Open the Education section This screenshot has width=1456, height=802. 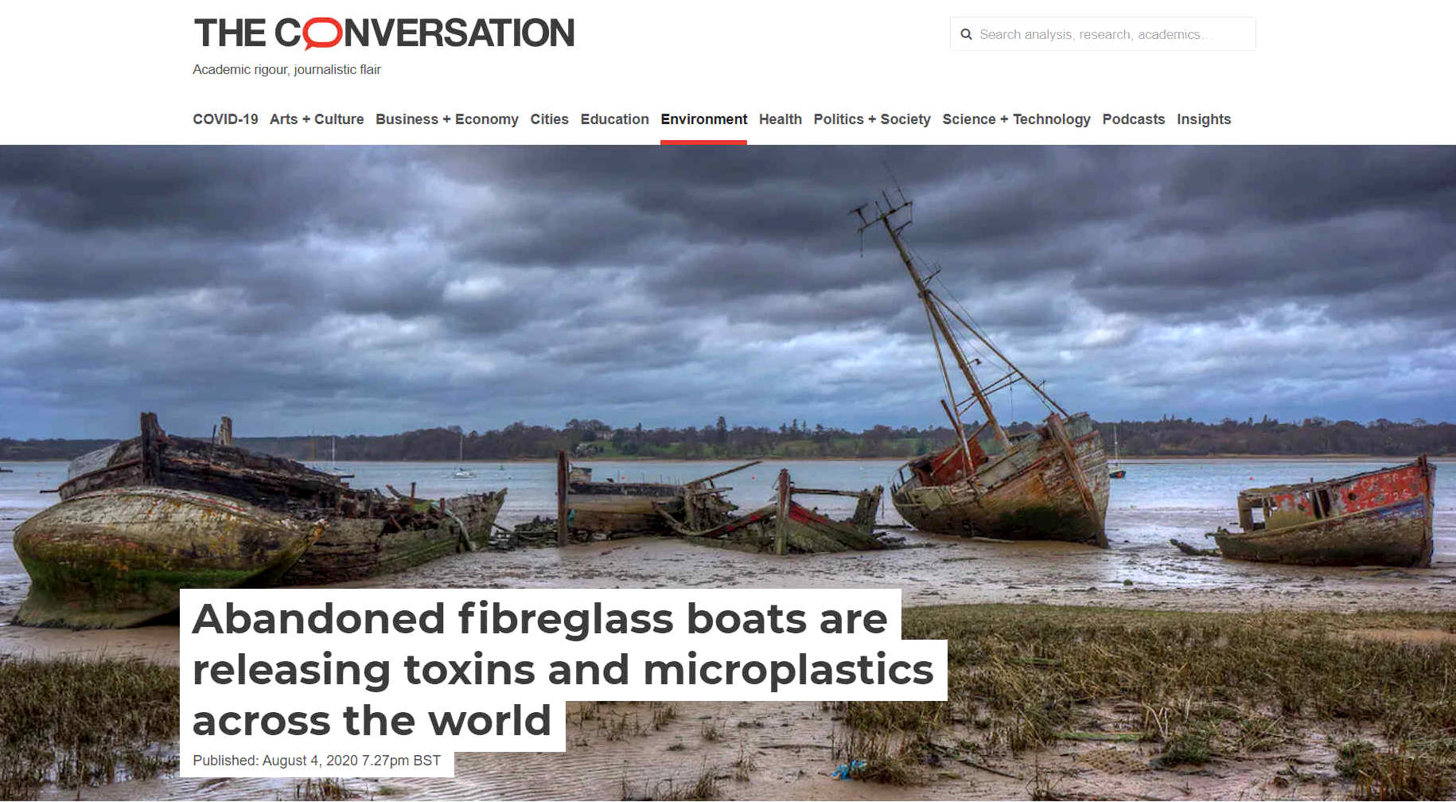tap(614, 119)
